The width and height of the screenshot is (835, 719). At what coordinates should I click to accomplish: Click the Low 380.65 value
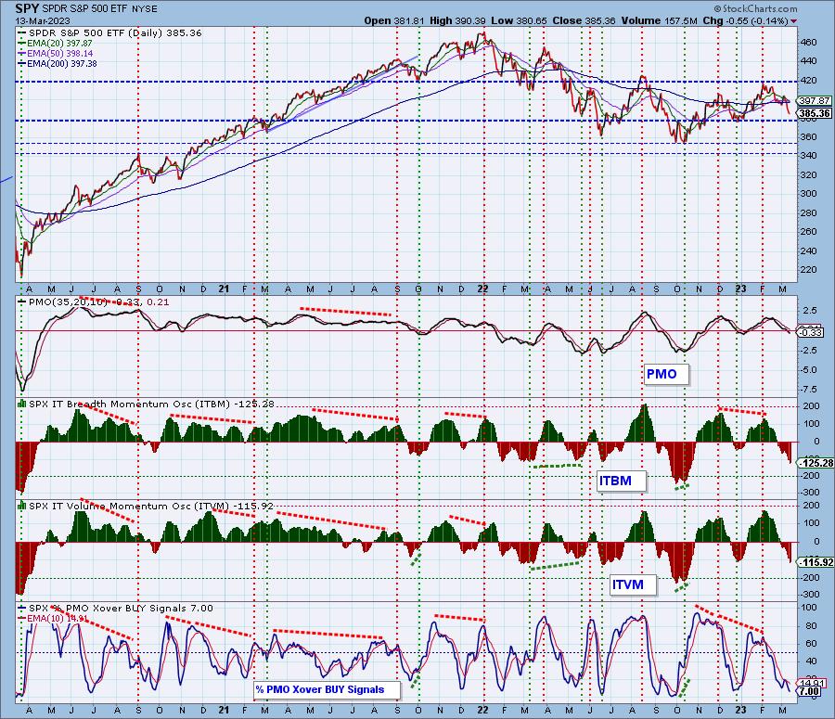(x=519, y=20)
